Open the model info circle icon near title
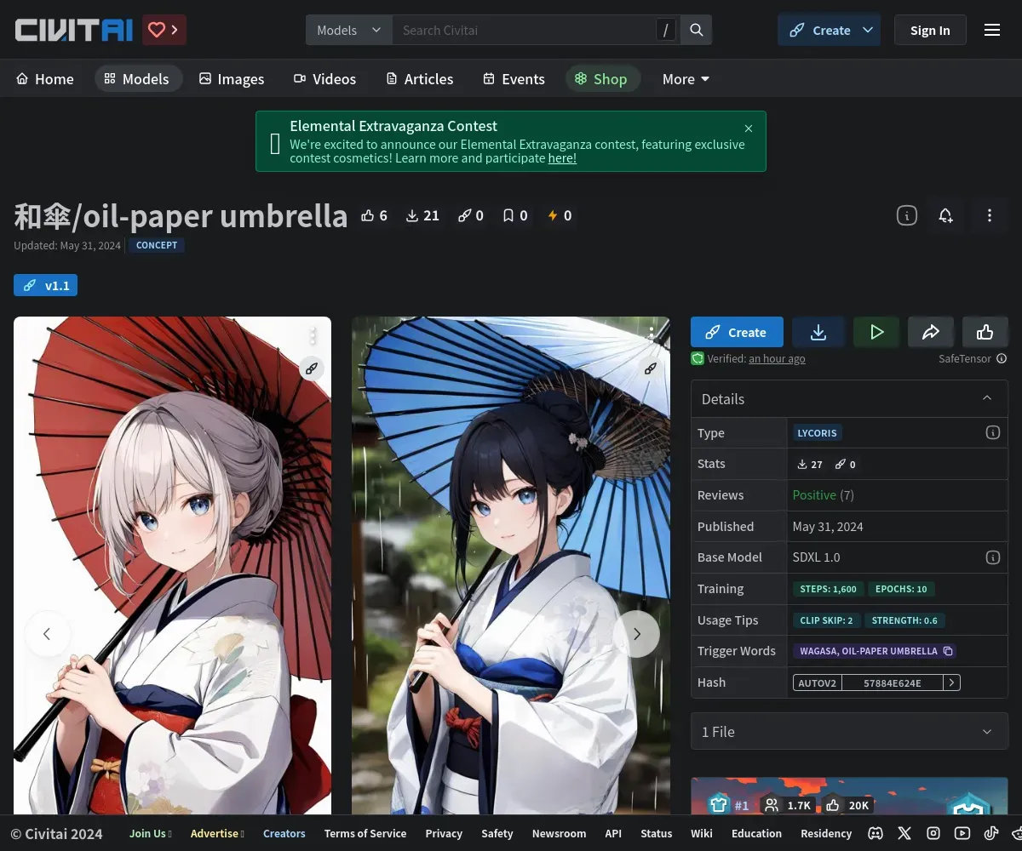Screen dimensions: 1022x851 [x=907, y=216]
